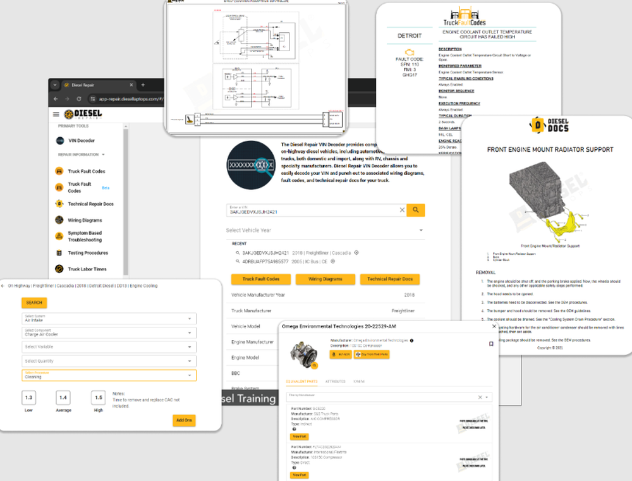
Task: Reload the Diesel Repair page
Action: [79, 99]
